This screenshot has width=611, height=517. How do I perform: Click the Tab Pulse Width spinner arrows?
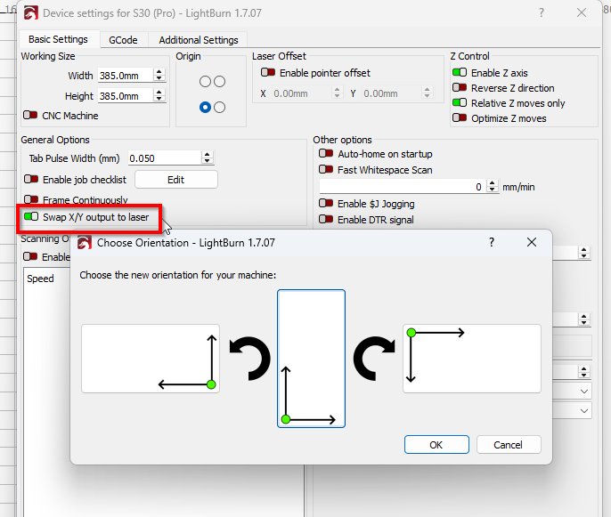tap(208, 158)
